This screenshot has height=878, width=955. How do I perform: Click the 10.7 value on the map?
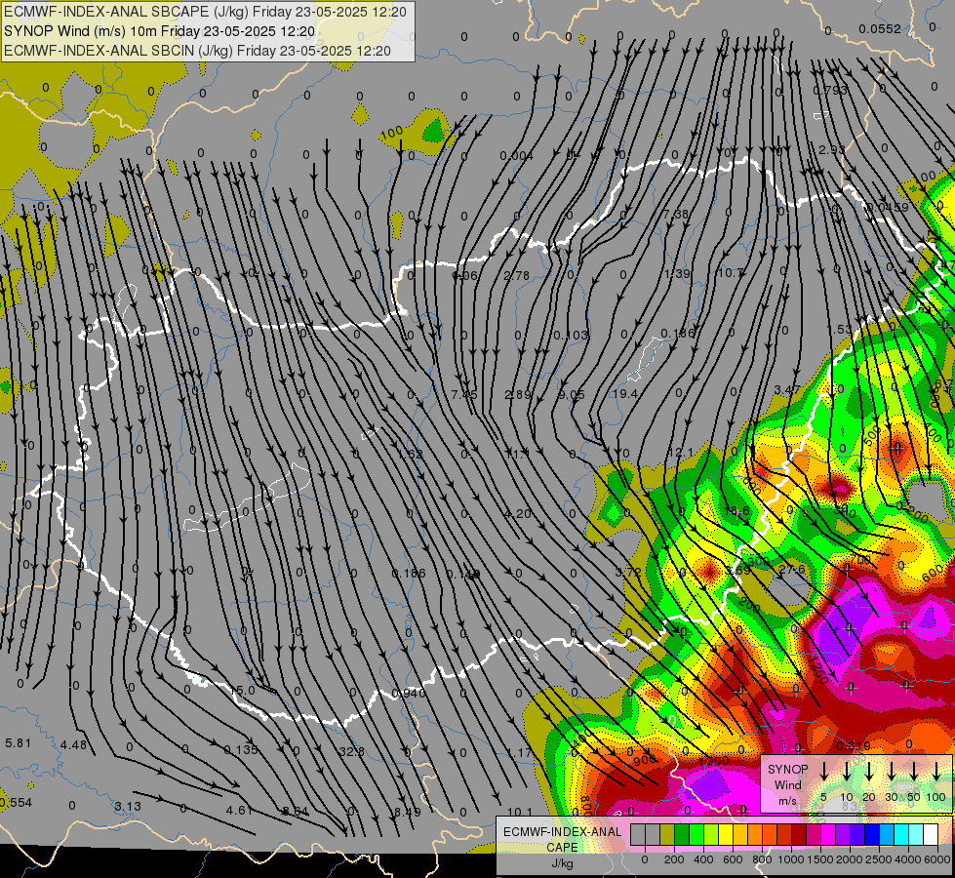[730, 272]
